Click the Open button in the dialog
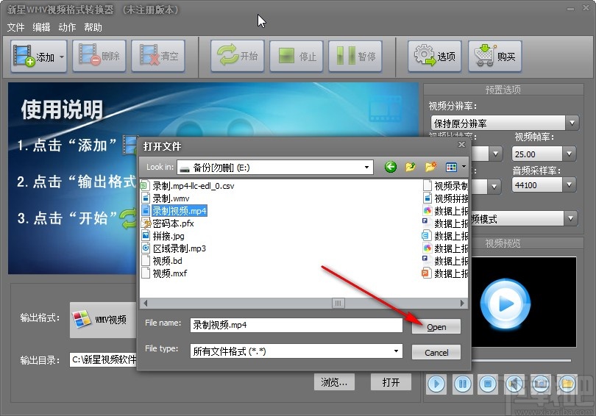This screenshot has width=596, height=416. click(436, 327)
